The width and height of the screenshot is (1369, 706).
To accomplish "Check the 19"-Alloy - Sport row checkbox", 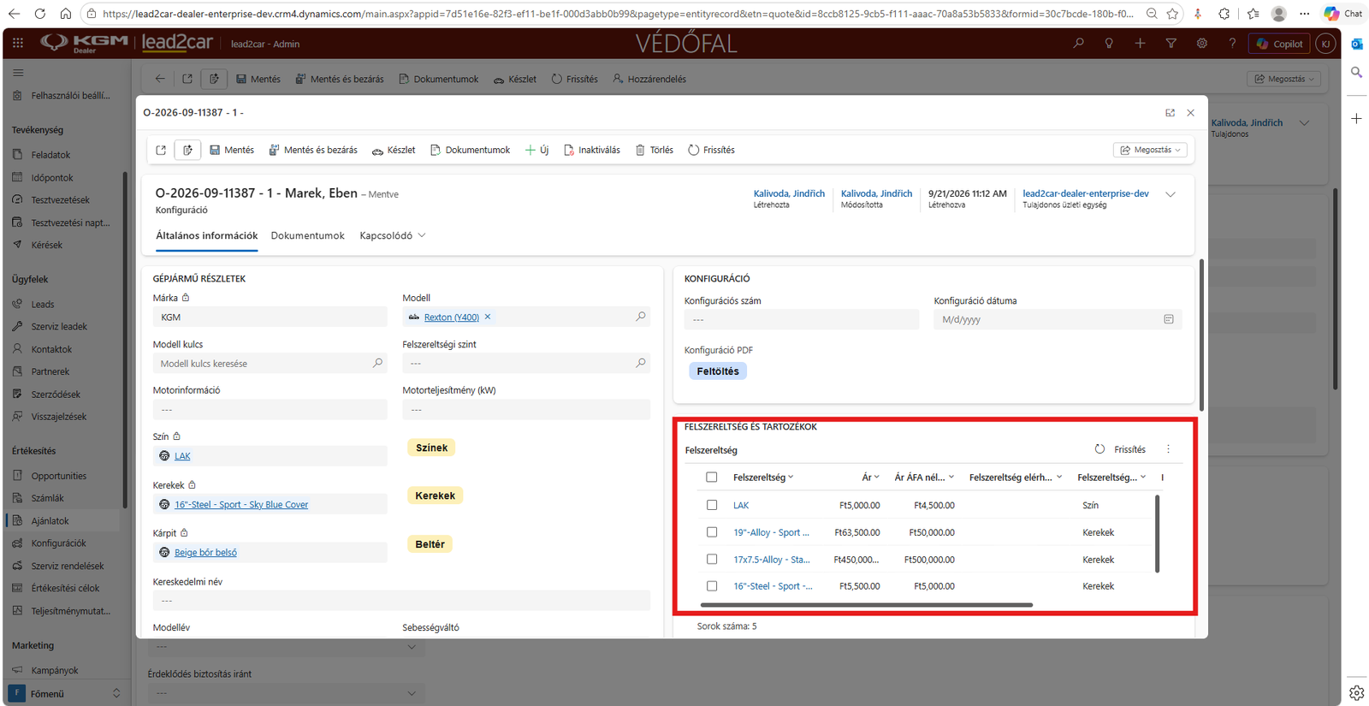I will coord(711,532).
